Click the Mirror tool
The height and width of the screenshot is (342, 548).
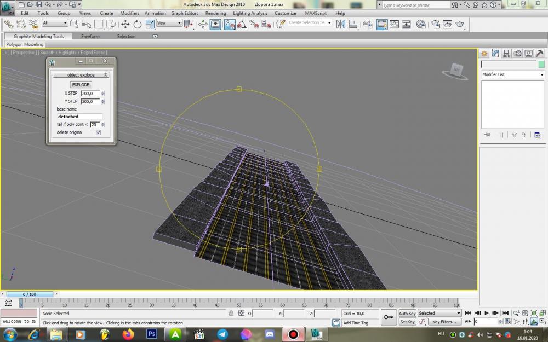point(341,24)
